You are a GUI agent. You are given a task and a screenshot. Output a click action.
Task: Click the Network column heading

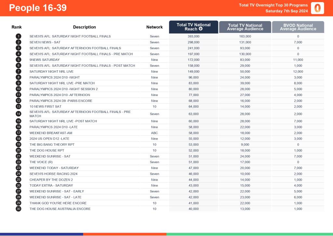pyautogui.click(x=154, y=27)
